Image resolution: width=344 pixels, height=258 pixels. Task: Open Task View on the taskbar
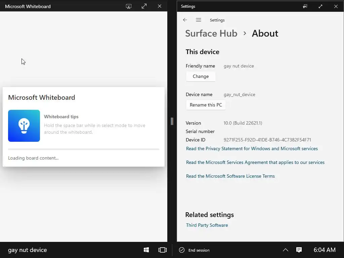coord(163,250)
